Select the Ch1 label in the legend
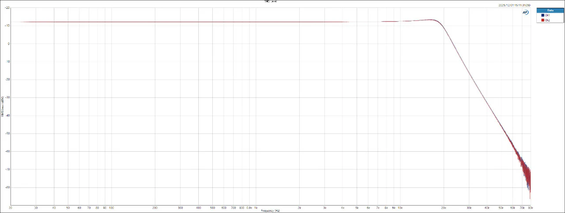 coord(547,15)
